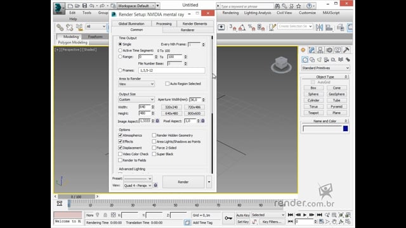
Task: Select the Active Time Segment radio button
Action: (x=120, y=51)
